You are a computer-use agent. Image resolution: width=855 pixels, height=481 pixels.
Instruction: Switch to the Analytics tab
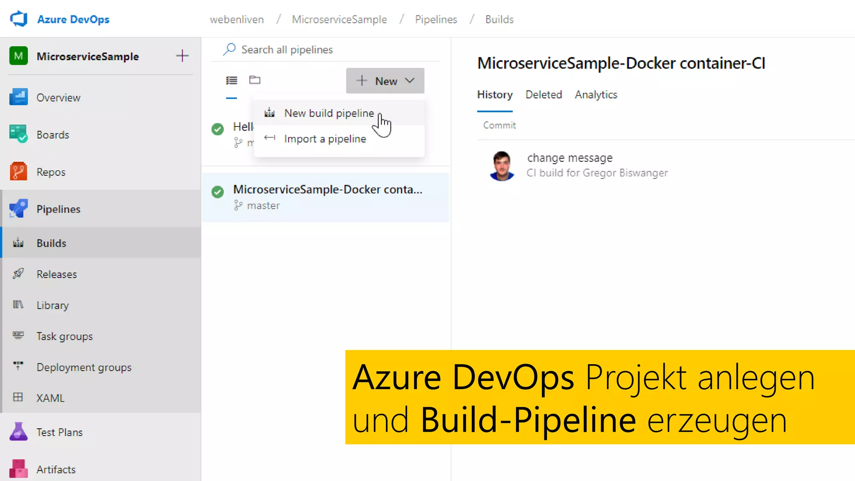pos(596,95)
